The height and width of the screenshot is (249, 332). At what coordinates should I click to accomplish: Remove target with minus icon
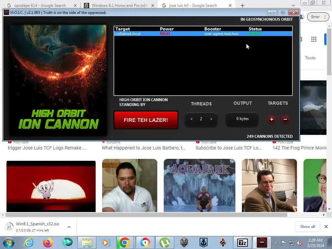pyautogui.click(x=285, y=119)
